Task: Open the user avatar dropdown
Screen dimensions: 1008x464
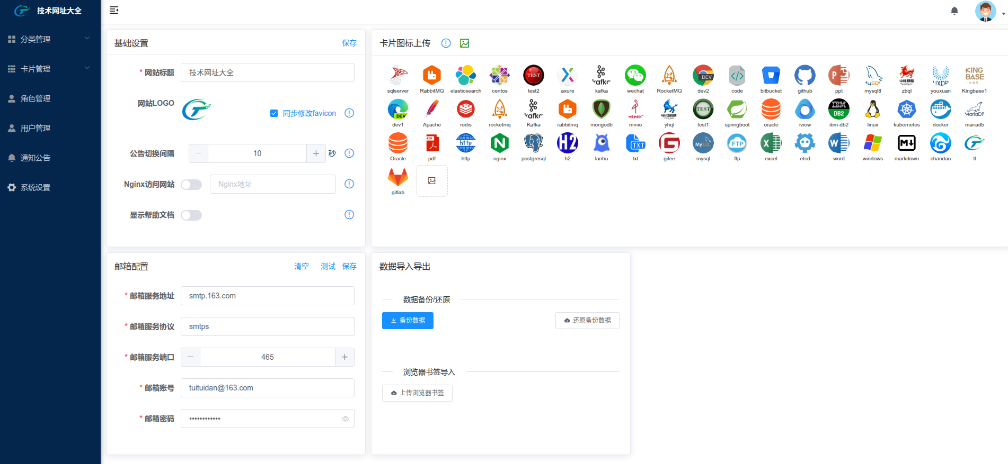Action: (x=989, y=11)
